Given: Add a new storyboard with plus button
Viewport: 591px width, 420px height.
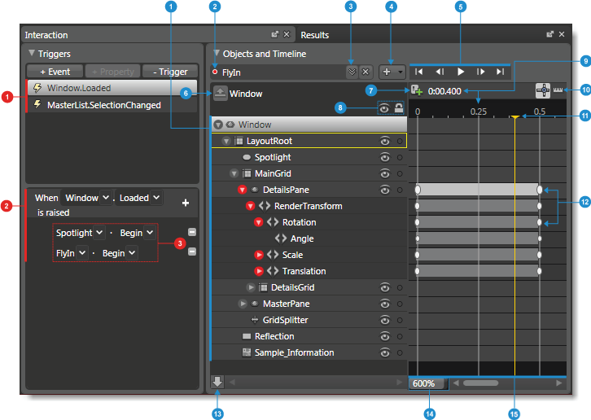Looking at the screenshot, I should [x=387, y=72].
